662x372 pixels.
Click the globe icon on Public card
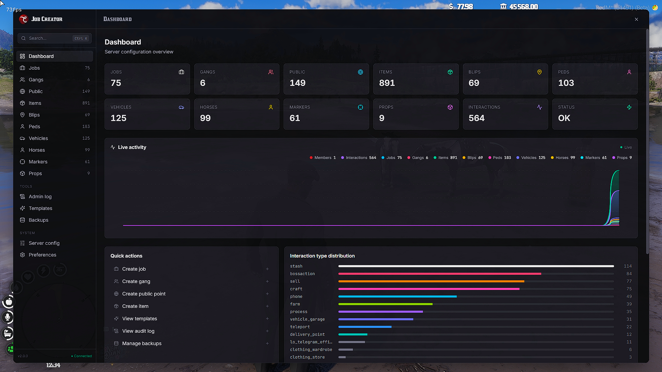pos(360,72)
